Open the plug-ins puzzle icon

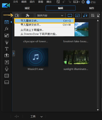coord(27,15)
